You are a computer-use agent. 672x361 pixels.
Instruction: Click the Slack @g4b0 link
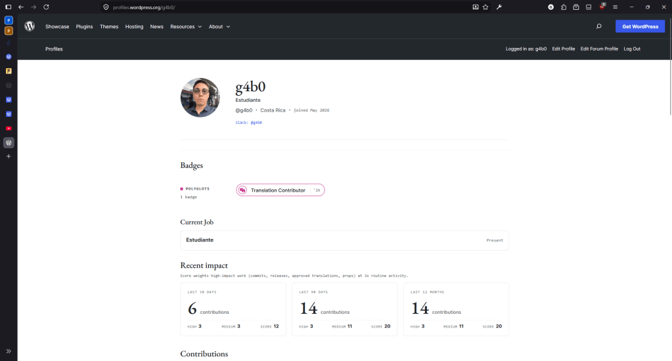248,123
